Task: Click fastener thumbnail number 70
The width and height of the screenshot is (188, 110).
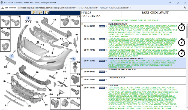Action: (x=5, y=21)
